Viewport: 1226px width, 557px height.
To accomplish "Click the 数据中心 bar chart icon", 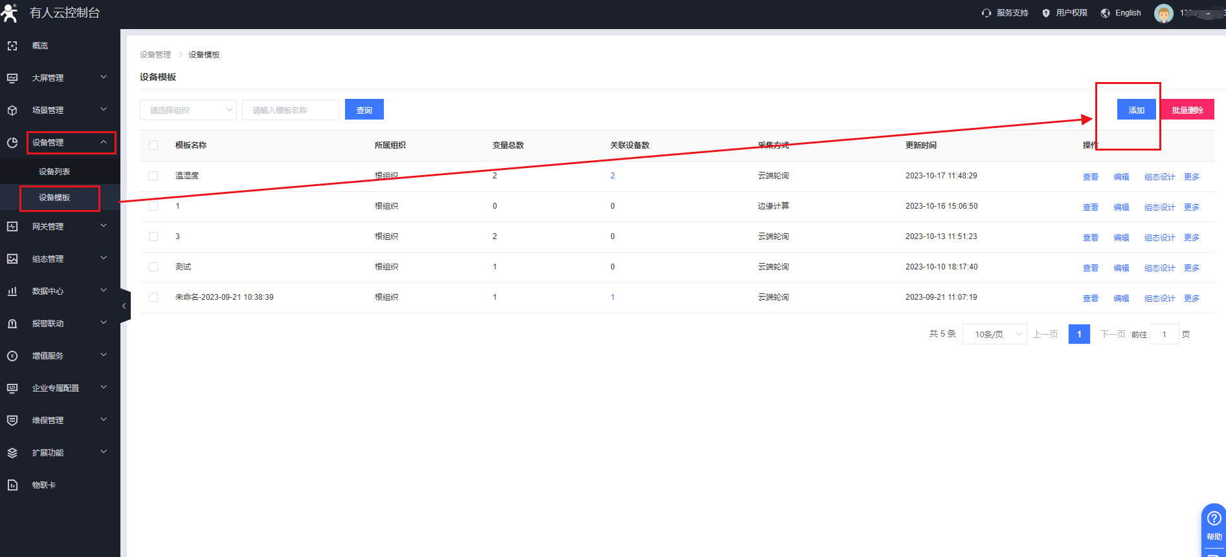I will point(12,291).
